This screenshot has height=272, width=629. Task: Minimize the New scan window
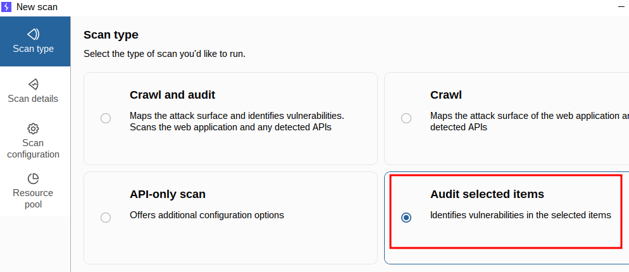(622, 7)
